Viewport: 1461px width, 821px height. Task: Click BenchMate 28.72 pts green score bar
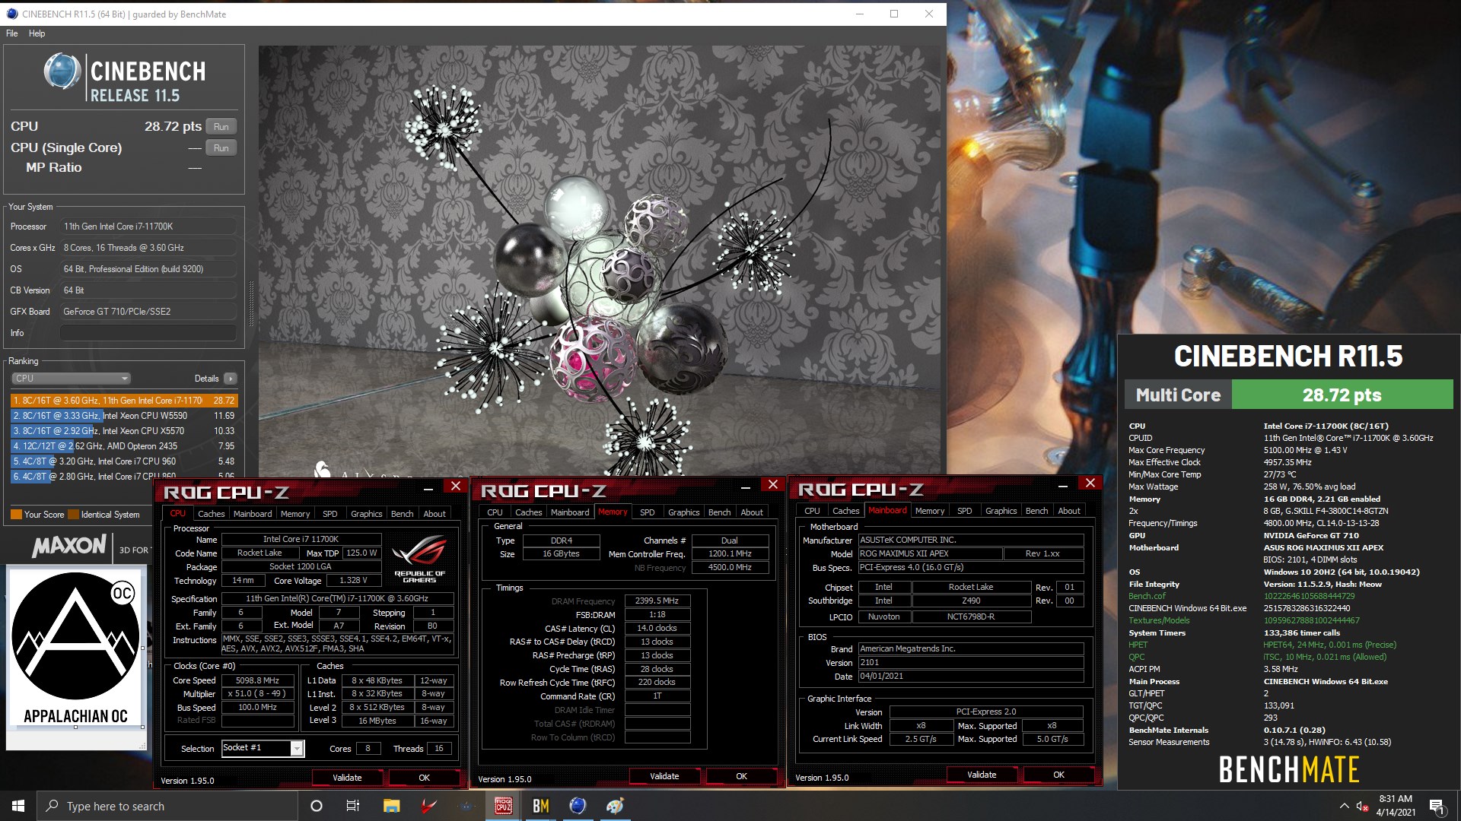1342,395
